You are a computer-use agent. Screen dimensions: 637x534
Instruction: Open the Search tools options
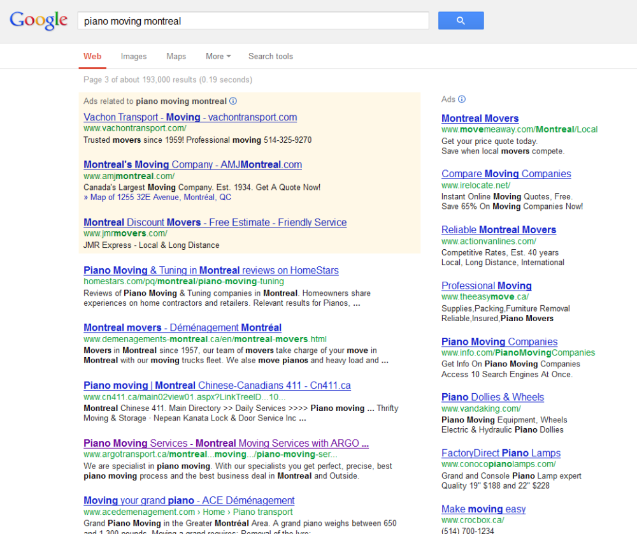click(x=270, y=56)
